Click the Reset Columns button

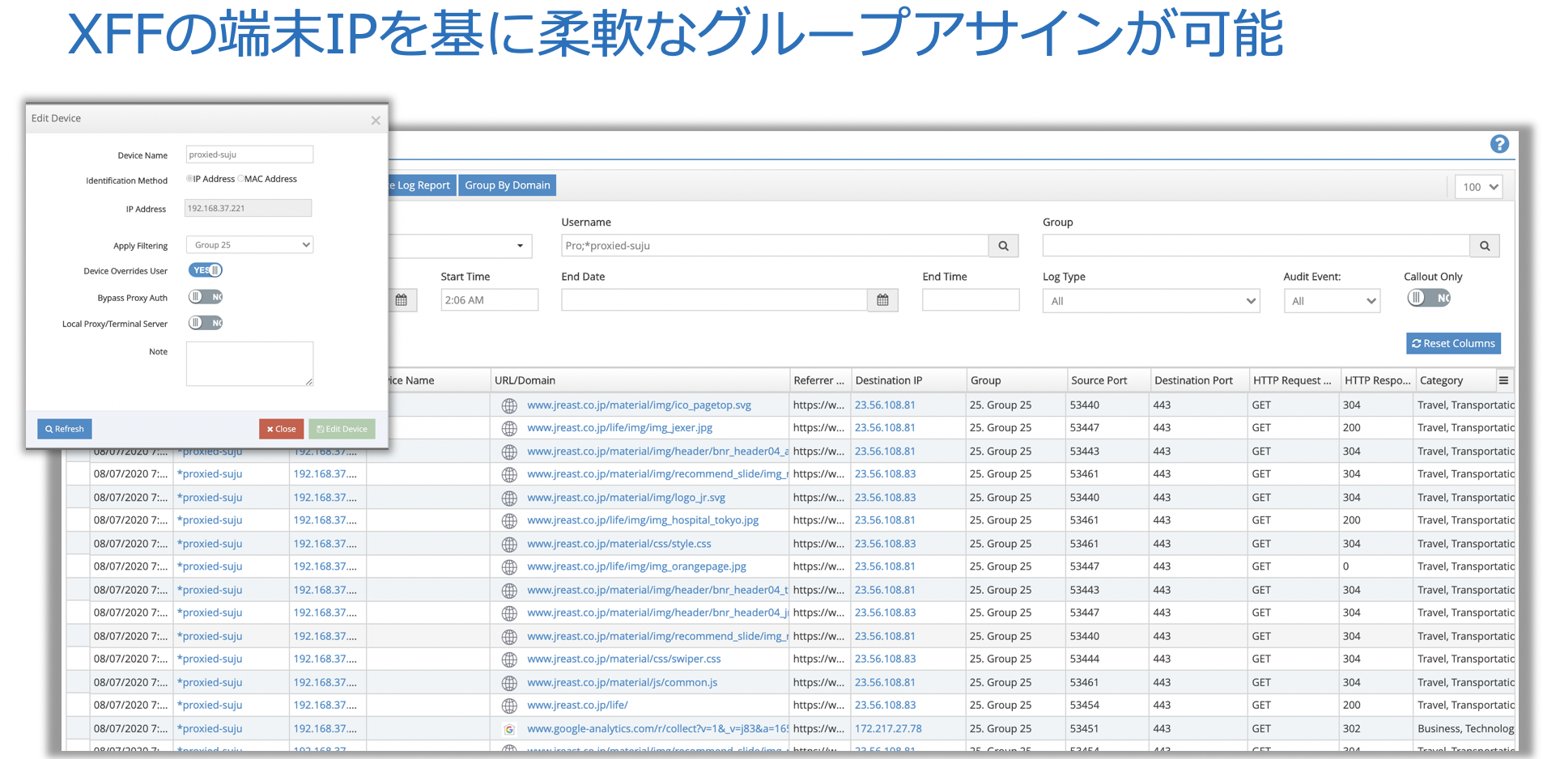click(1453, 343)
